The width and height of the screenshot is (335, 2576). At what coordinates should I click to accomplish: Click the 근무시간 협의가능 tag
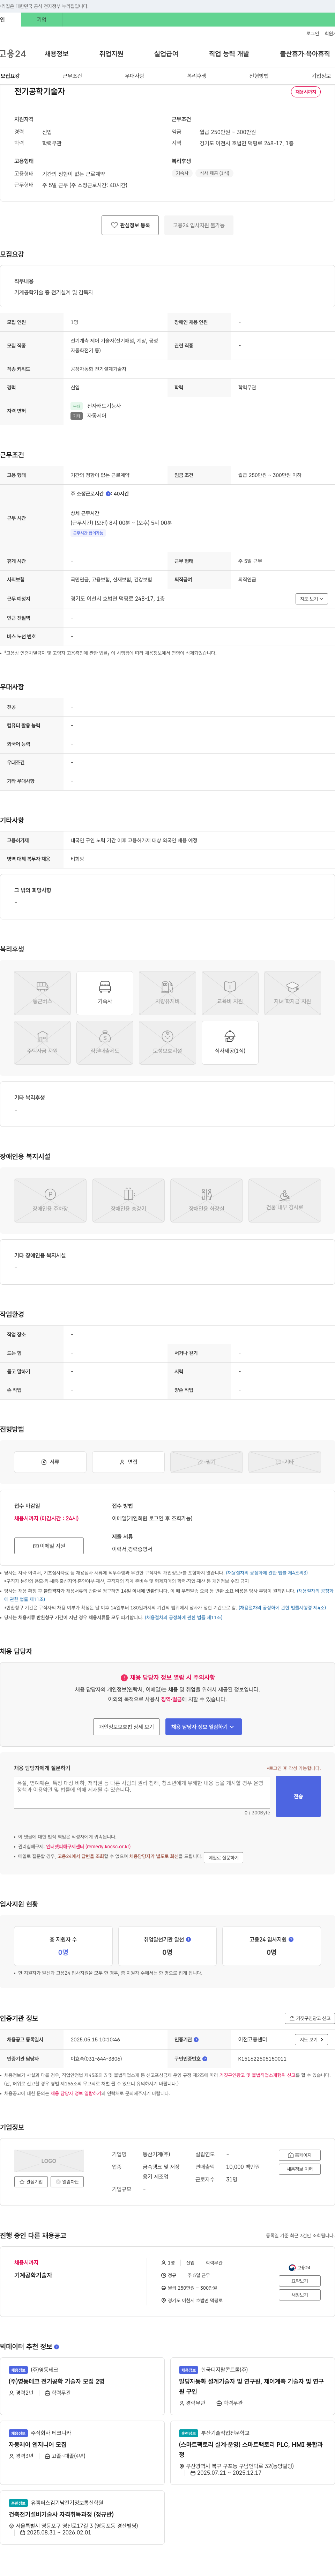tap(88, 533)
